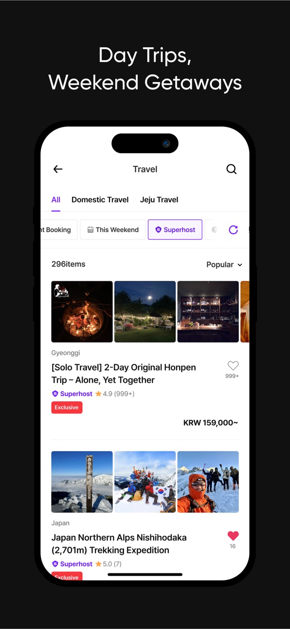Viewport: 290px width, 629px height.
Task: Toggle the partially visible Booking filter chip
Action: coord(58,230)
